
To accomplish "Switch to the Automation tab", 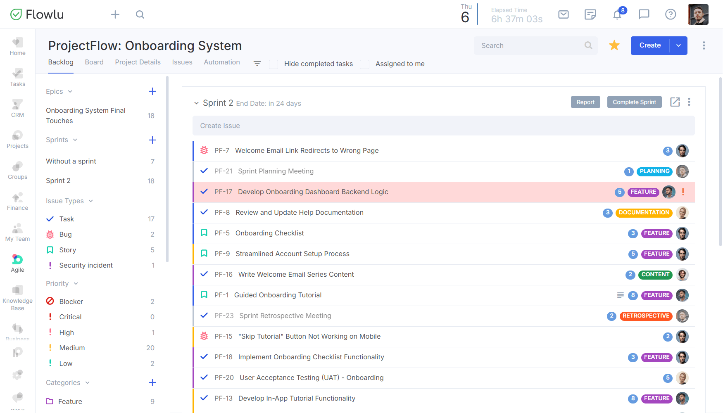I will (221, 62).
